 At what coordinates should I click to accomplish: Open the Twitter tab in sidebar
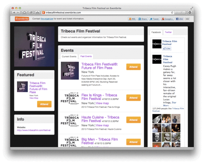tap(168, 32)
